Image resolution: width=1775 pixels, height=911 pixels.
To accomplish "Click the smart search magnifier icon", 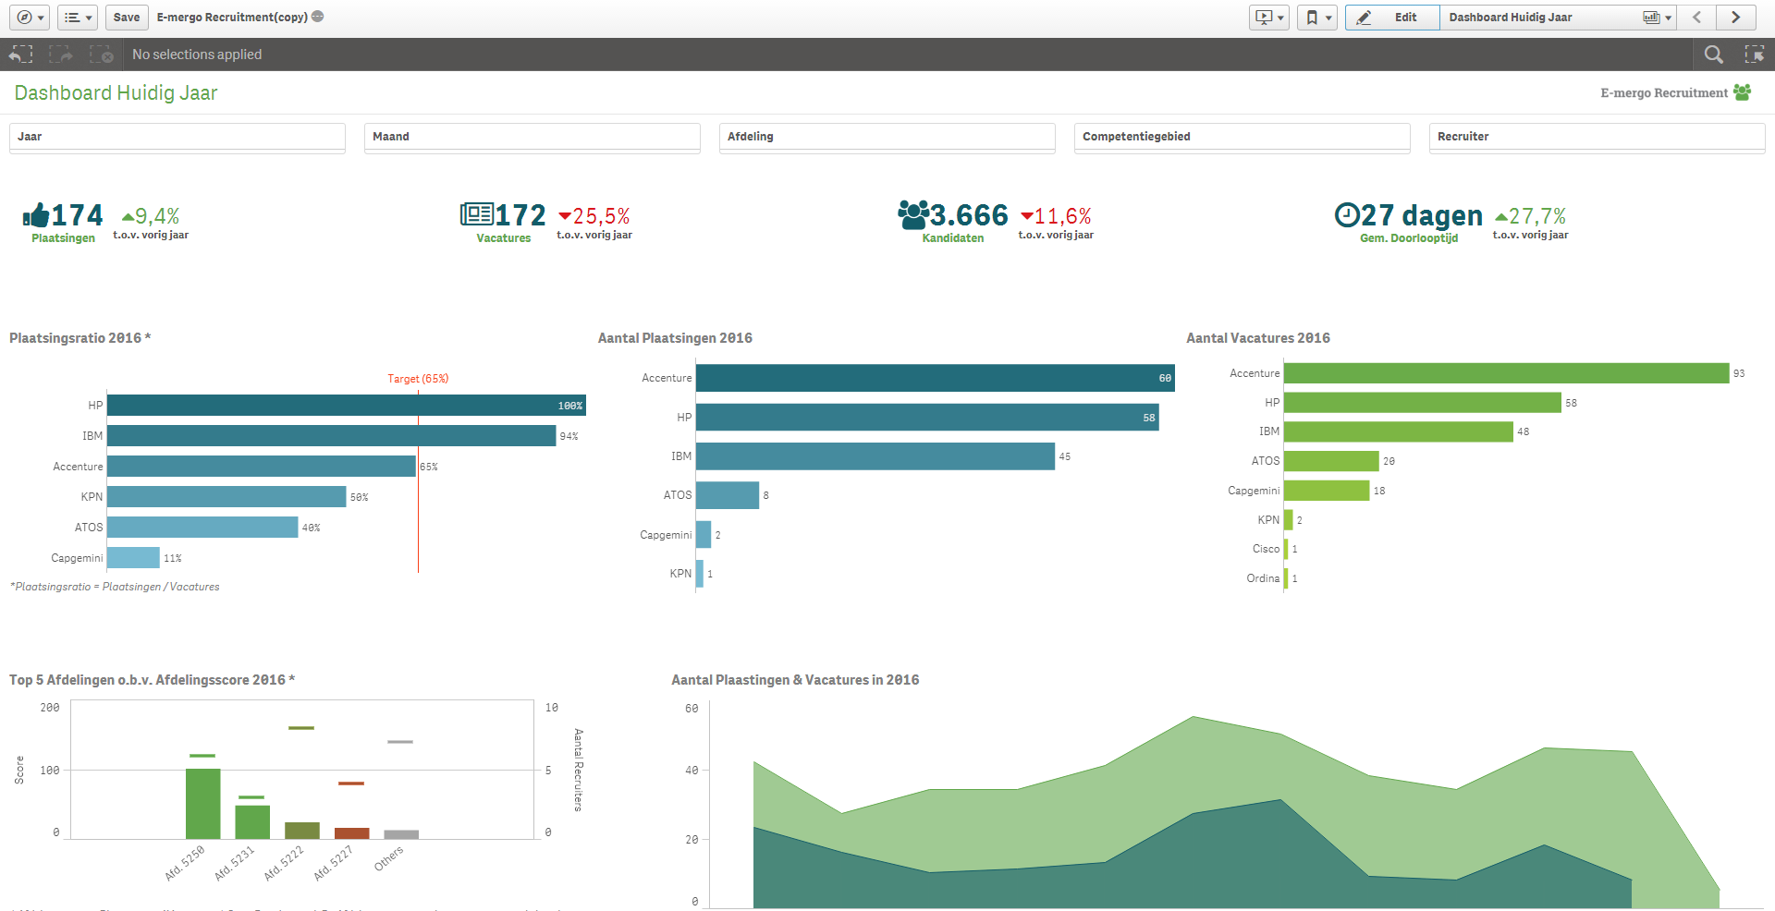I will tap(1713, 55).
